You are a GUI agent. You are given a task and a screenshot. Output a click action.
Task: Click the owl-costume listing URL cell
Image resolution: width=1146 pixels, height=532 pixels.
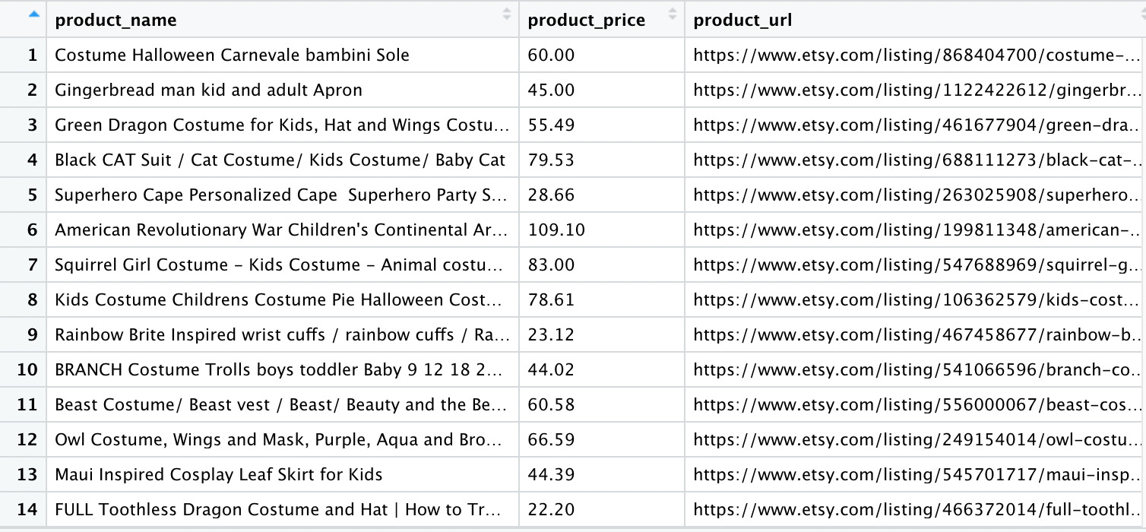915,439
